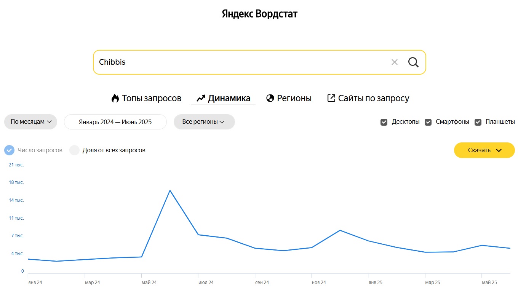The image size is (518, 289).
Task: Click the magnifying glass search icon
Action: pos(413,62)
